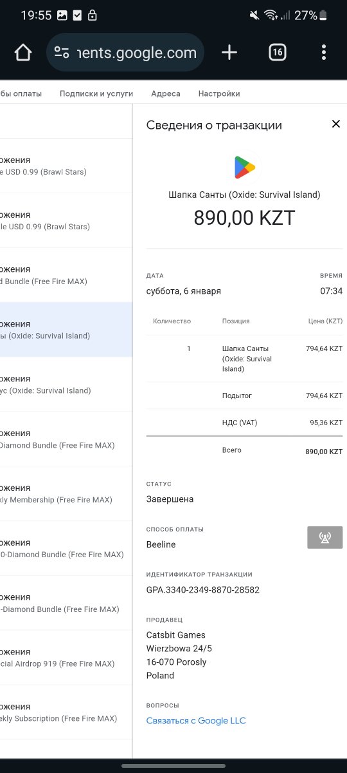Open the site info icon in address bar
The image size is (347, 773).
[x=62, y=53]
